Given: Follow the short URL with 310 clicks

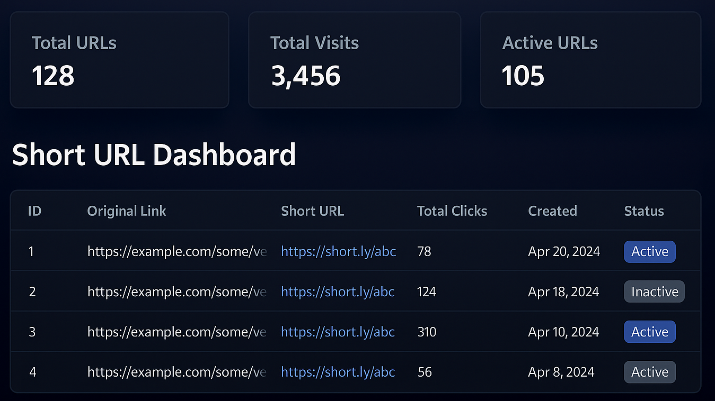Looking at the screenshot, I should (x=338, y=332).
